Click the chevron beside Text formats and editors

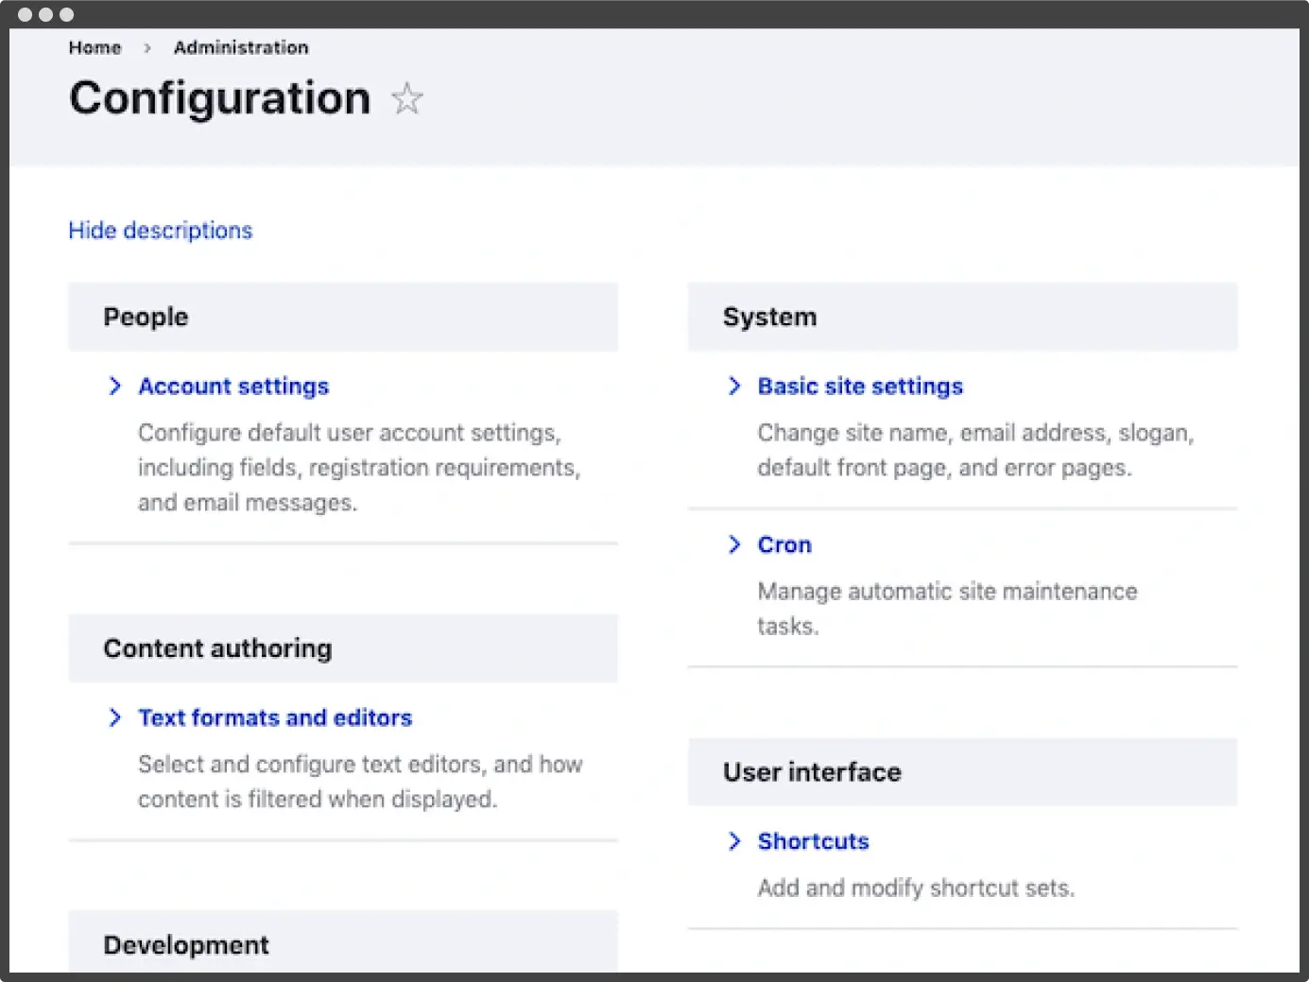pos(115,717)
